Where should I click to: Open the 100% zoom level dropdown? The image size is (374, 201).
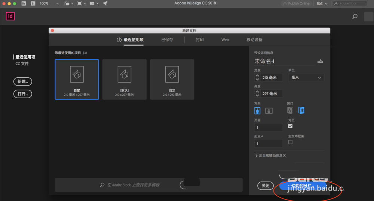tap(49, 3)
